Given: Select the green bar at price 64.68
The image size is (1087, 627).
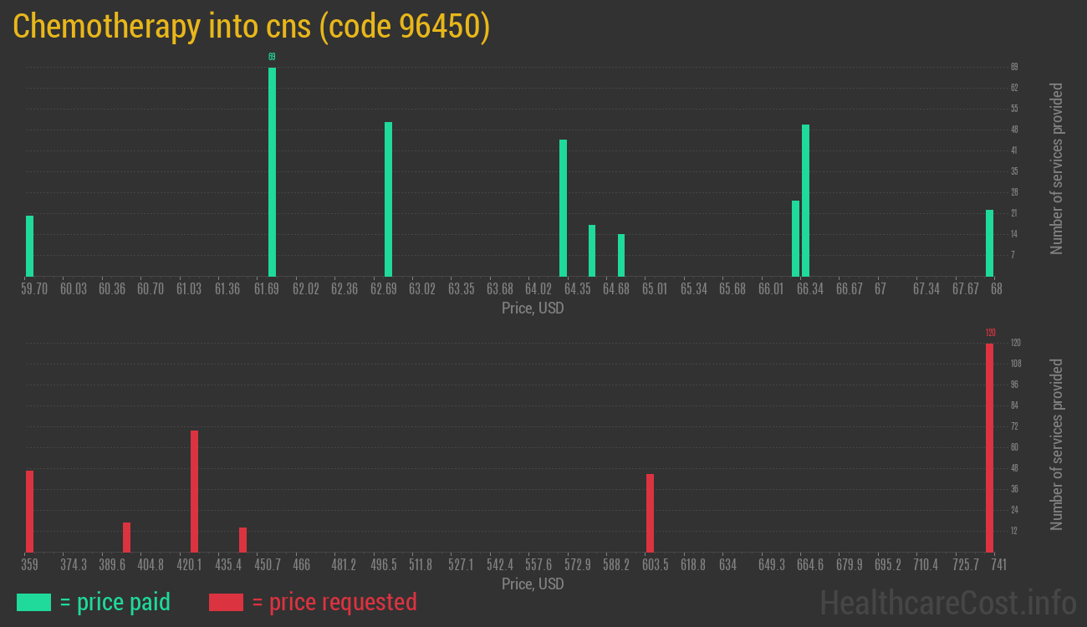Looking at the screenshot, I should click(621, 255).
